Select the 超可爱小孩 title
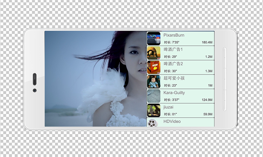Image resolution: width=263 pixels, height=157 pixels. [174, 78]
